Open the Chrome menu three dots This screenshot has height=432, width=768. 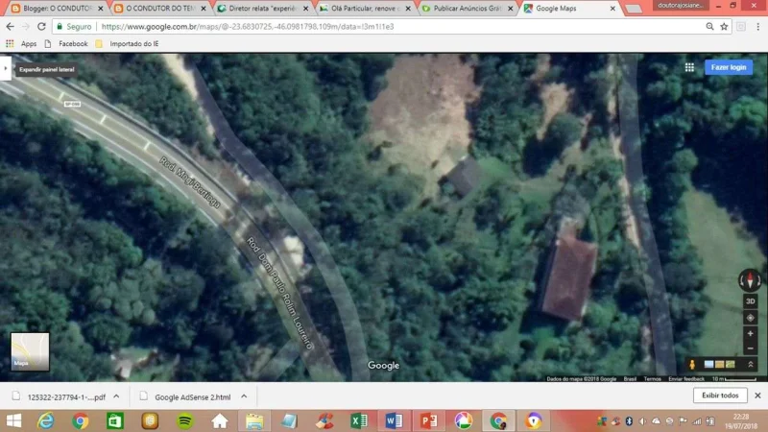(758, 27)
